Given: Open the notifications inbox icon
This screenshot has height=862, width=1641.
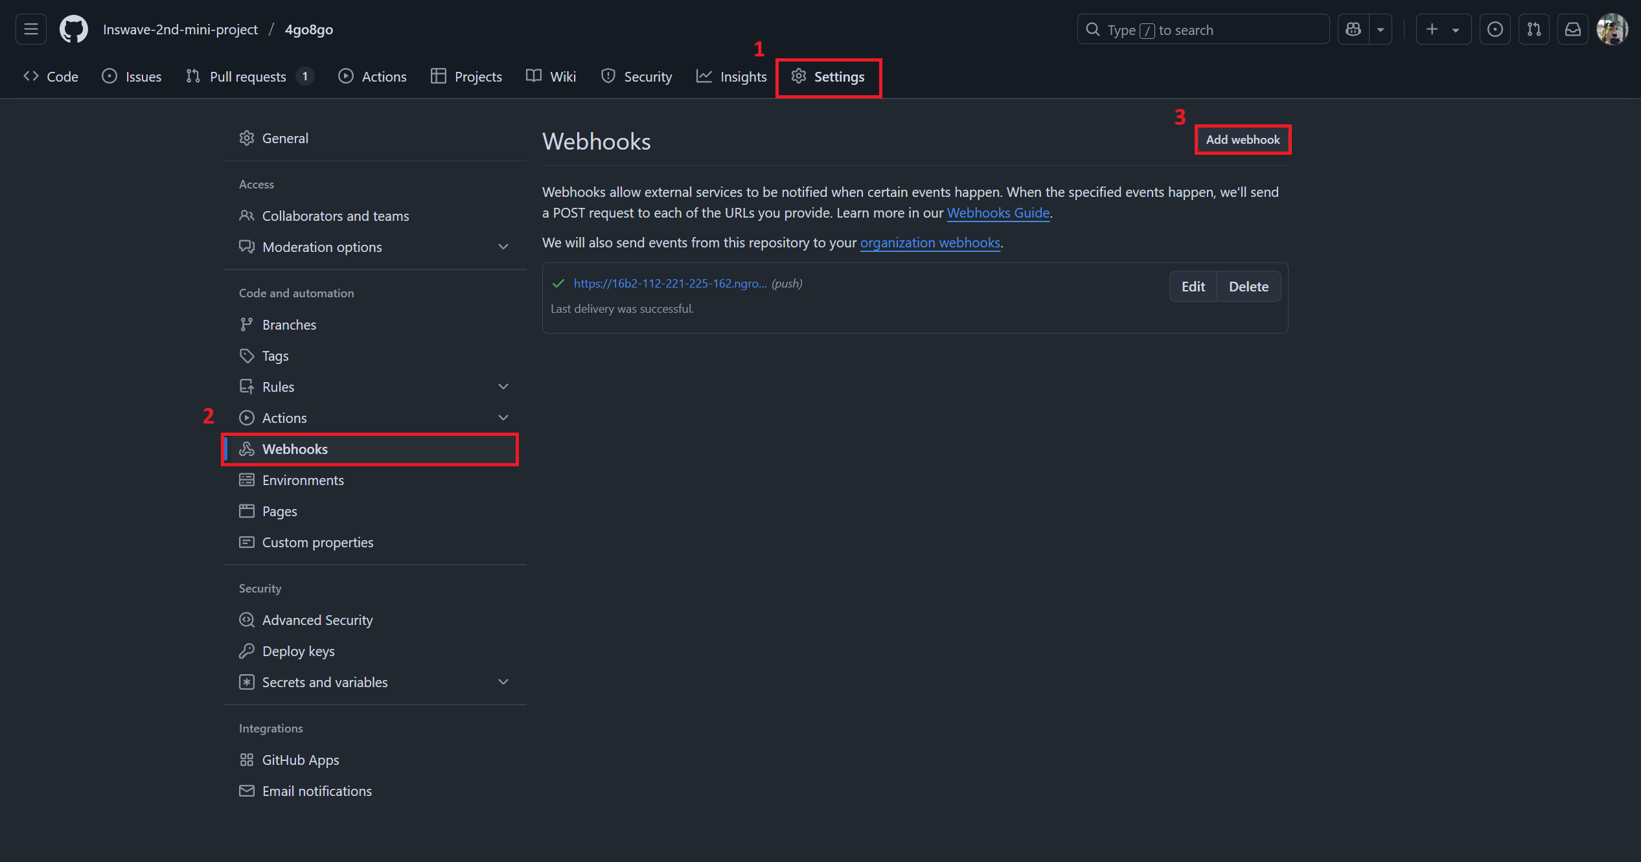Looking at the screenshot, I should (1572, 29).
